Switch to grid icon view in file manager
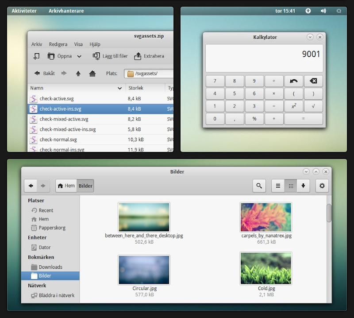 291,186
